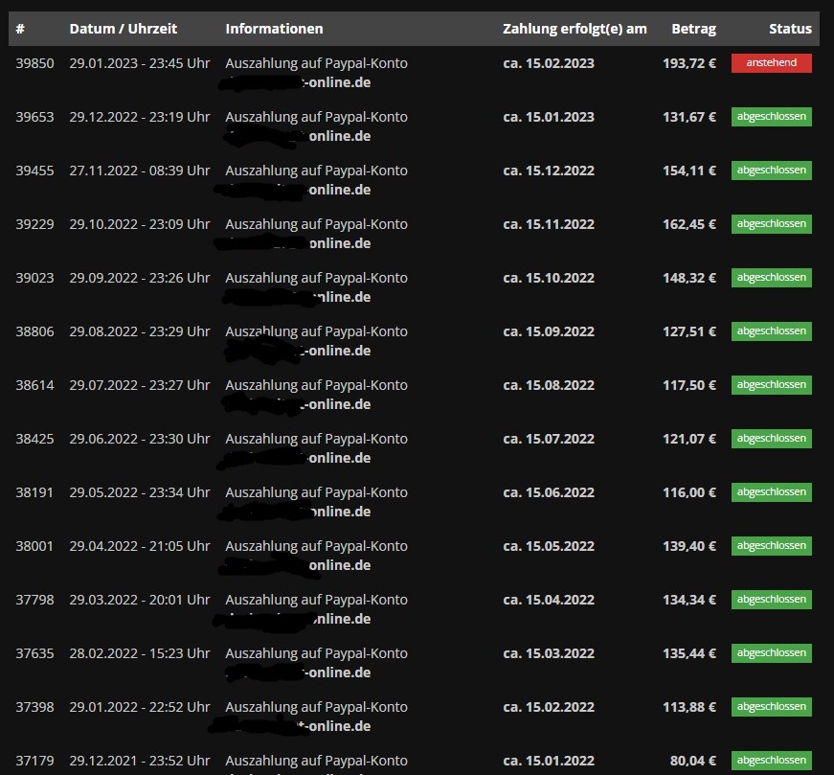Click 'abgeschlossen' badge for payout 39023
Image resolution: width=834 pixels, height=775 pixels.
click(771, 278)
